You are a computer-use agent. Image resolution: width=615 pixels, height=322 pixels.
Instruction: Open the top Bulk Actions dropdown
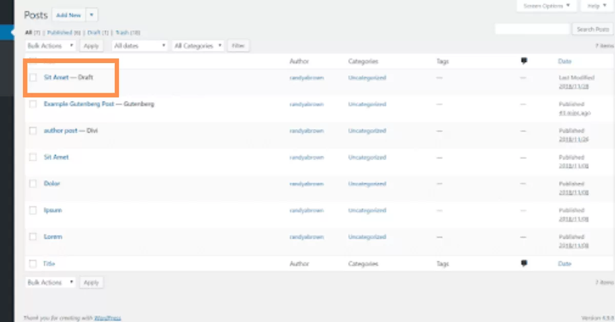click(x=50, y=46)
